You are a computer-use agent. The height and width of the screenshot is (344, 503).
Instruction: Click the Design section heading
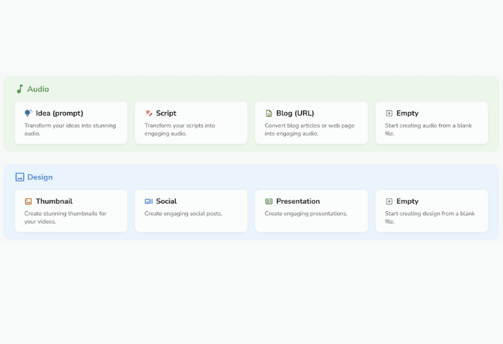[x=40, y=177]
